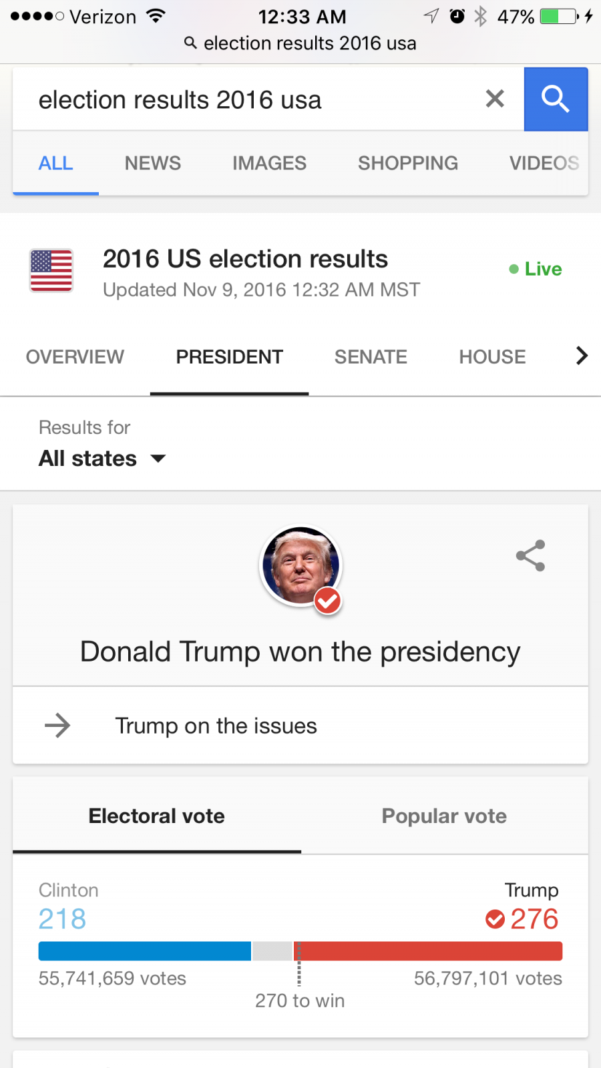601x1068 pixels.
Task: Open the Trump on the issues link
Action: [x=216, y=726]
